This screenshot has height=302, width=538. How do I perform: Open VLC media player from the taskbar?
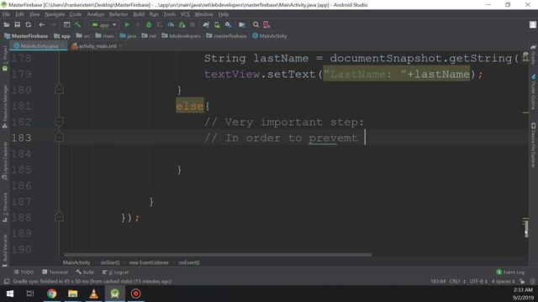(93, 294)
